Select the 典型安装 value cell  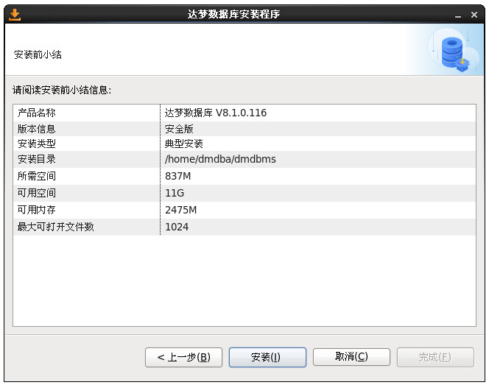184,144
